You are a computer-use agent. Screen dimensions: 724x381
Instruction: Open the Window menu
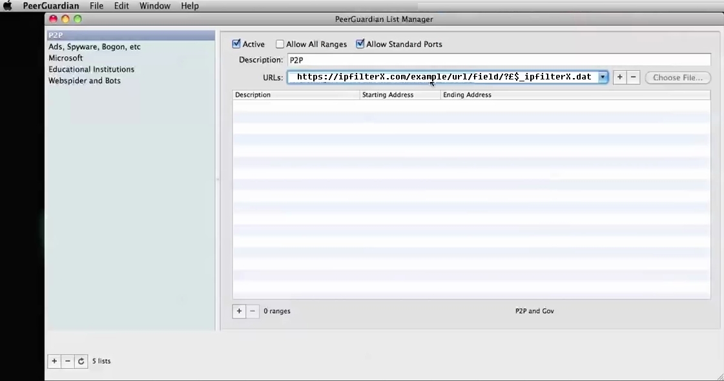point(155,6)
